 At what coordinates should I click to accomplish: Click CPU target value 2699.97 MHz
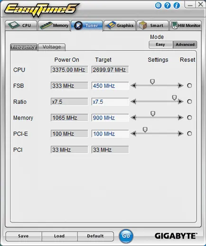point(110,70)
